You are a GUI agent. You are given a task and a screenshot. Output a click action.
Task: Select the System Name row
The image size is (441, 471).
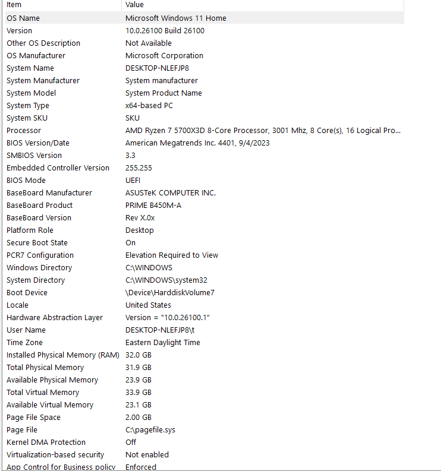[x=204, y=68]
